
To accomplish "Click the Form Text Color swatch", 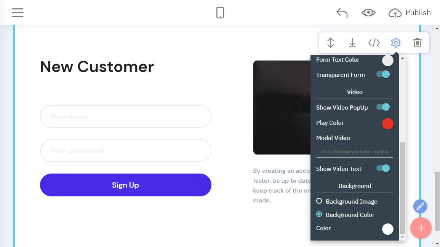I will point(387,61).
